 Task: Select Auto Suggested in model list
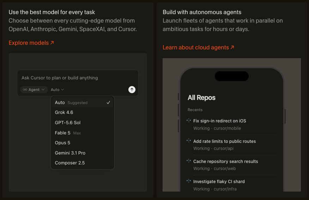tap(83, 103)
